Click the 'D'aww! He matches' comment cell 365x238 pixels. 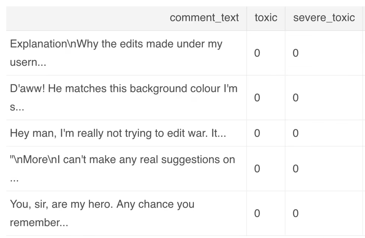pyautogui.click(x=124, y=98)
